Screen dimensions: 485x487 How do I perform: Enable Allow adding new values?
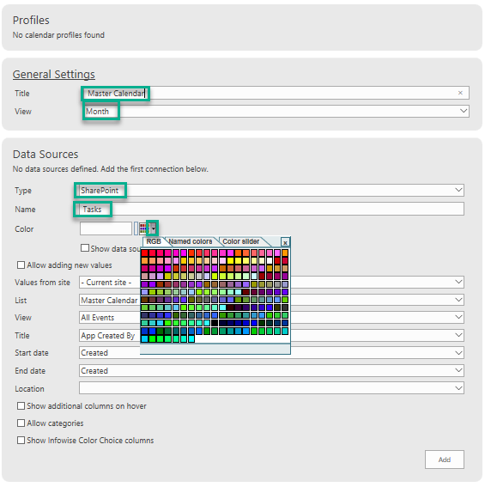(21, 265)
